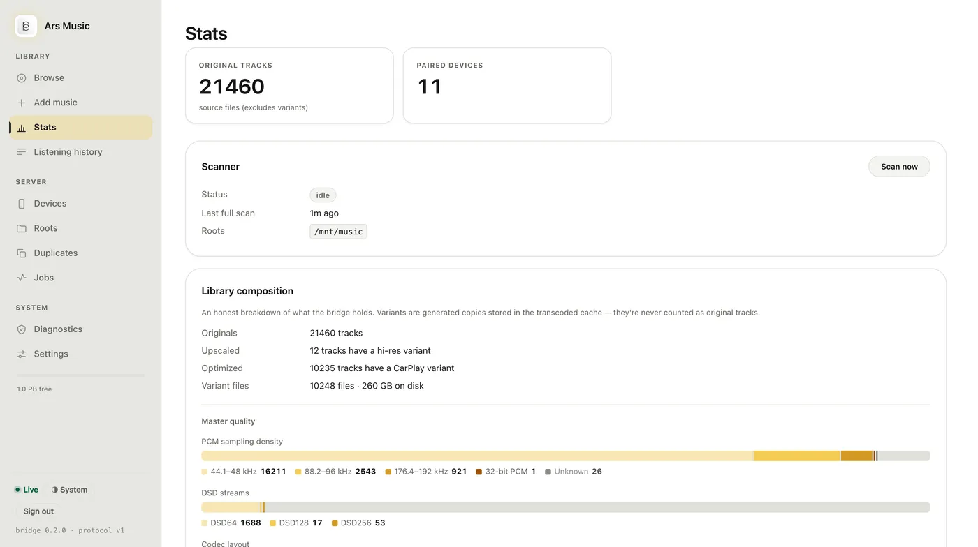This screenshot has width=978, height=547.
Task: Click the Live connection indicator
Action: click(27, 490)
